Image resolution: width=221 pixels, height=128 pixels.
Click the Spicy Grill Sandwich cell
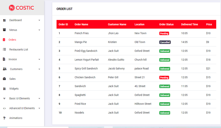86,68
